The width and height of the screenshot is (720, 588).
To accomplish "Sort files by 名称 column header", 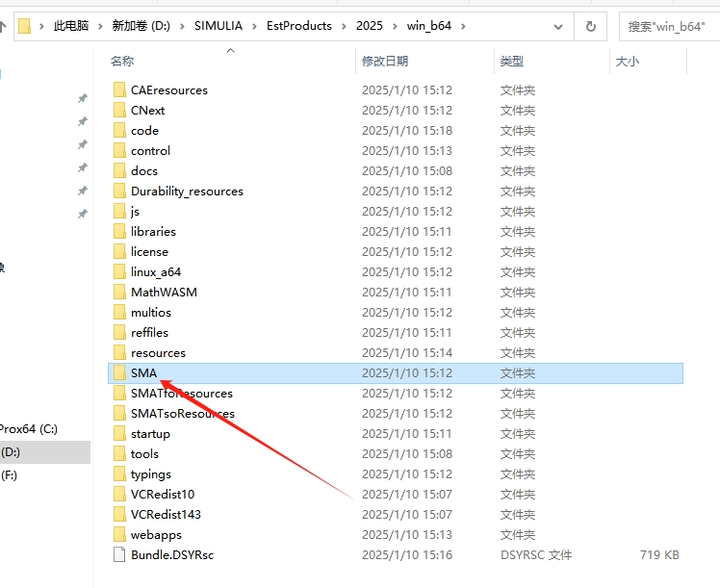I will 122,61.
